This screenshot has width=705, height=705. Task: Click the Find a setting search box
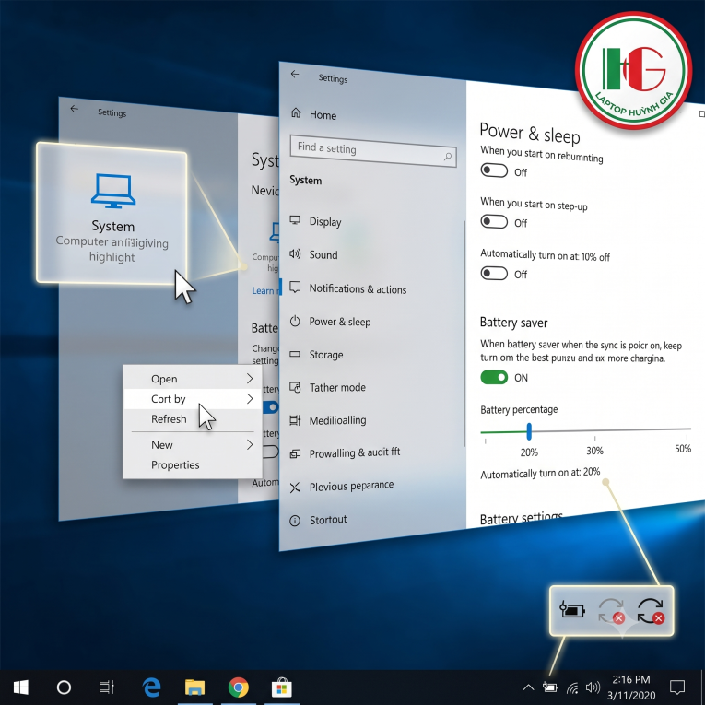(x=373, y=150)
